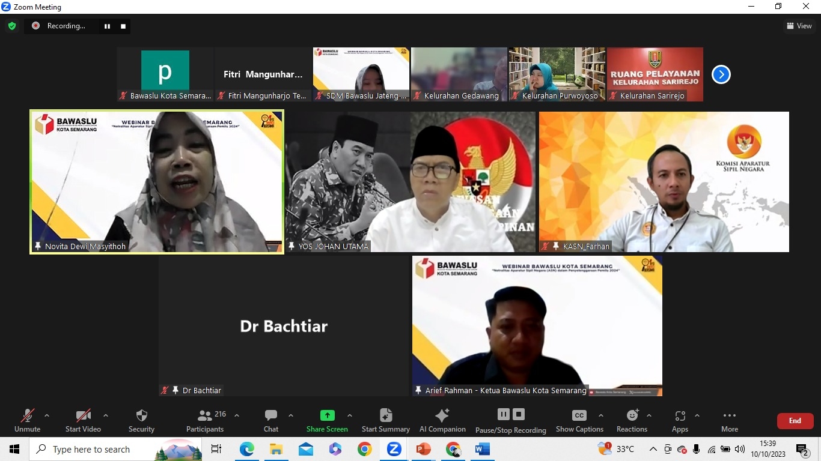The width and height of the screenshot is (821, 461).
Task: Click the green Share Screen icon
Action: [327, 415]
